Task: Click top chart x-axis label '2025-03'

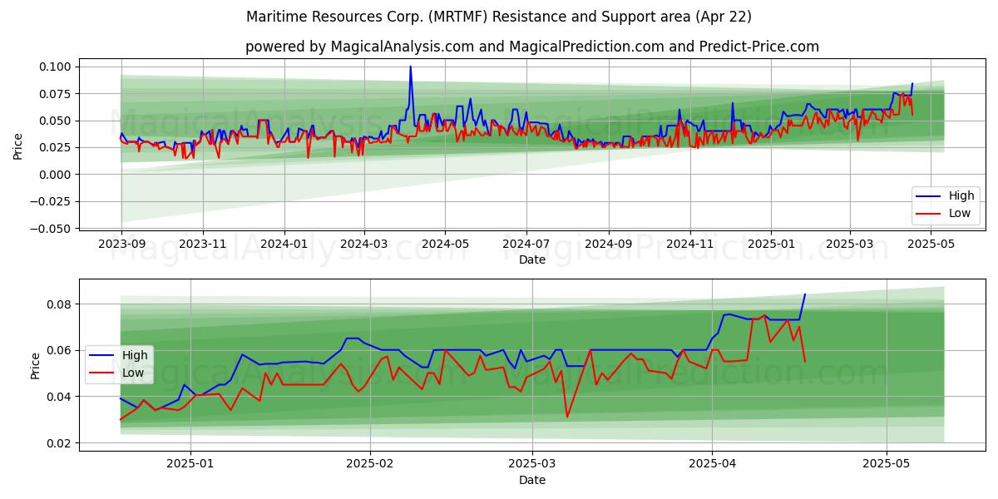Action: coord(850,245)
